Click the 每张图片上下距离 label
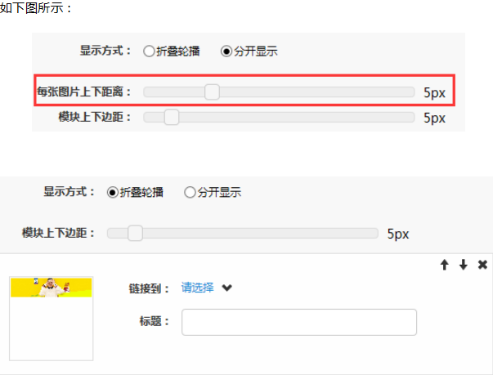 pyautogui.click(x=83, y=92)
